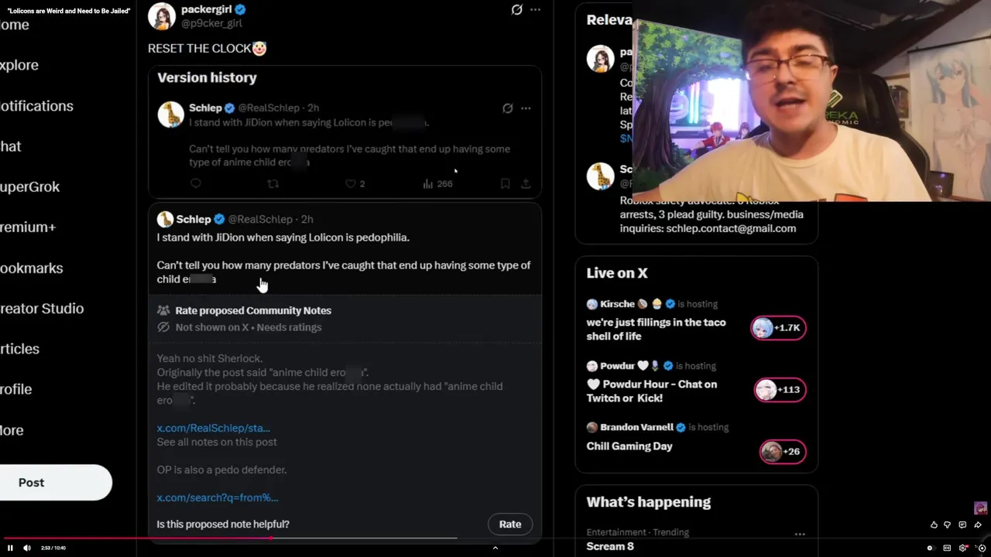Image resolution: width=991 pixels, height=557 pixels.
Task: Click schlep.contact@gmail.com bio text
Action: coord(731,228)
